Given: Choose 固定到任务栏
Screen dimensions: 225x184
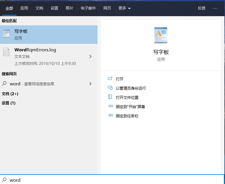Looking at the screenshot, I should 127,116.
